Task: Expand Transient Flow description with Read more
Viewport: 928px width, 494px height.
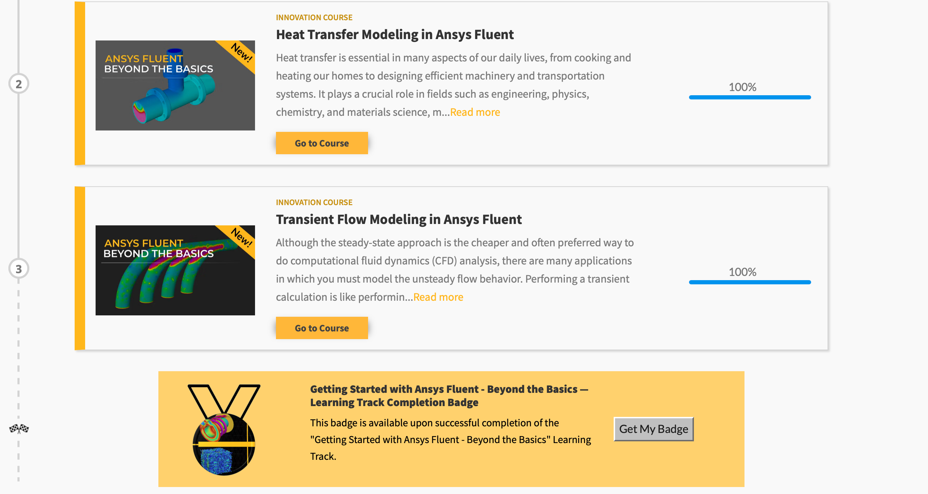Action: [438, 297]
